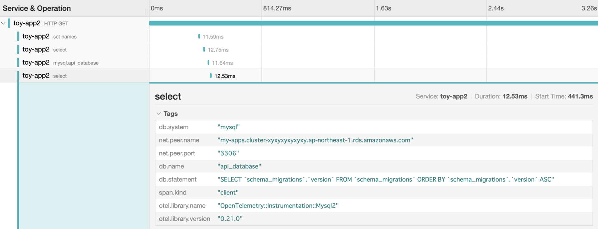Click the 814.27ms timeline tick label
The width and height of the screenshot is (598, 229).
[x=277, y=8]
